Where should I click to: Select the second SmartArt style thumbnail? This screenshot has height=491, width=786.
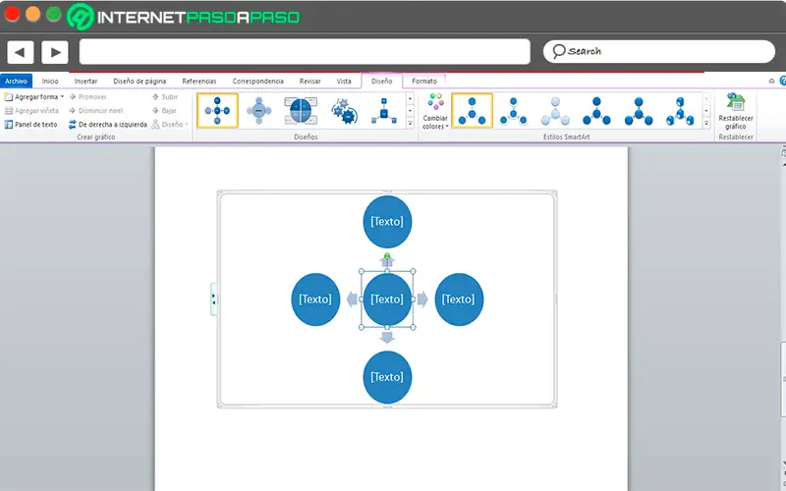513,111
